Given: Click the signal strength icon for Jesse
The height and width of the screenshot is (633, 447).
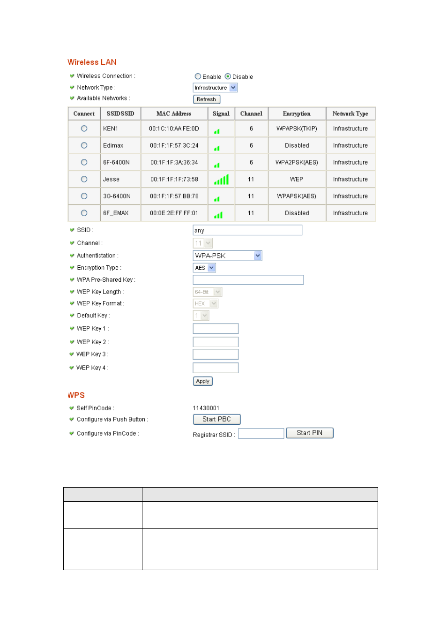Looking at the screenshot, I should 221,180.
